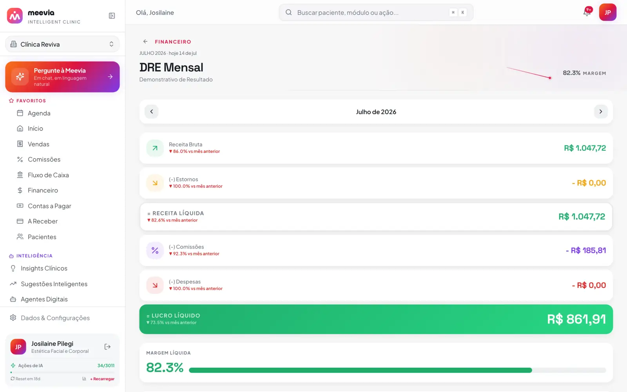This screenshot has height=392, width=627.
Task: Click the Pacientes people icon
Action: (20, 237)
